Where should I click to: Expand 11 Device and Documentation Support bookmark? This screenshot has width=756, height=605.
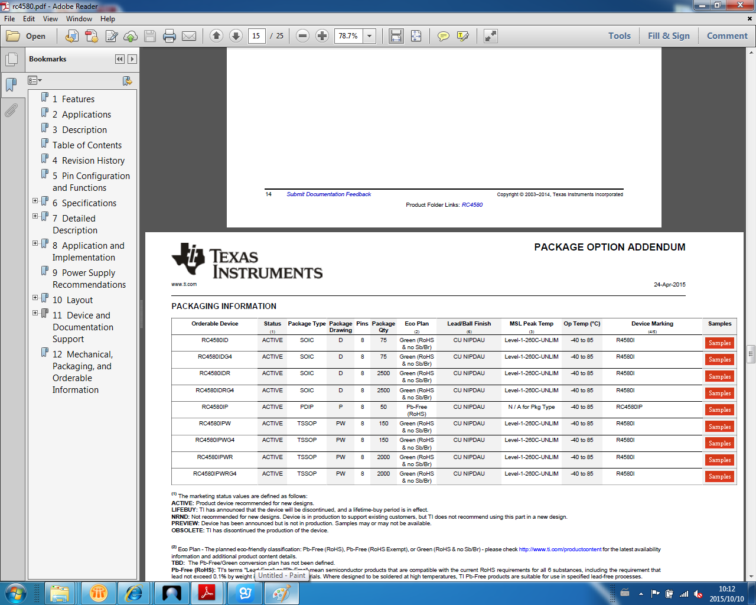click(35, 313)
